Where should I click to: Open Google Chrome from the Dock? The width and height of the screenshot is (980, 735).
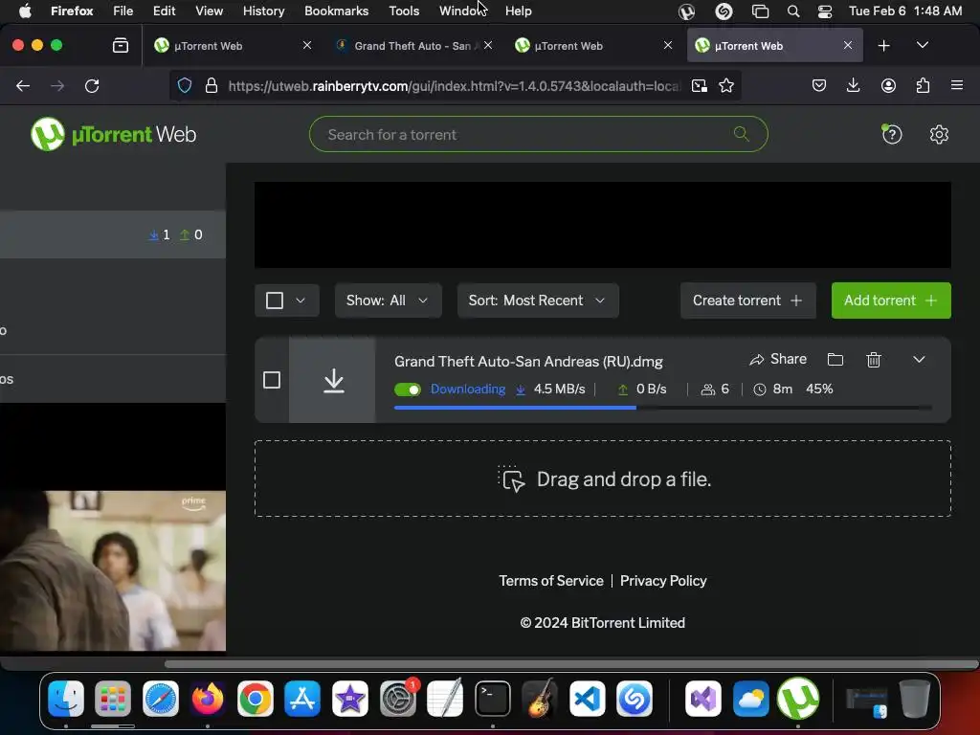(255, 698)
